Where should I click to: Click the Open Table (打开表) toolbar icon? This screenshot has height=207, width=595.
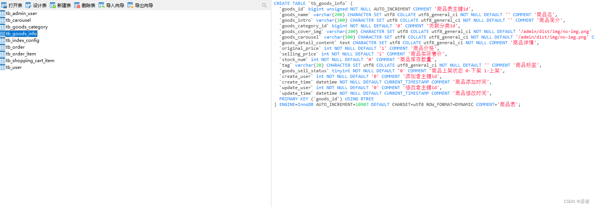tap(4, 5)
